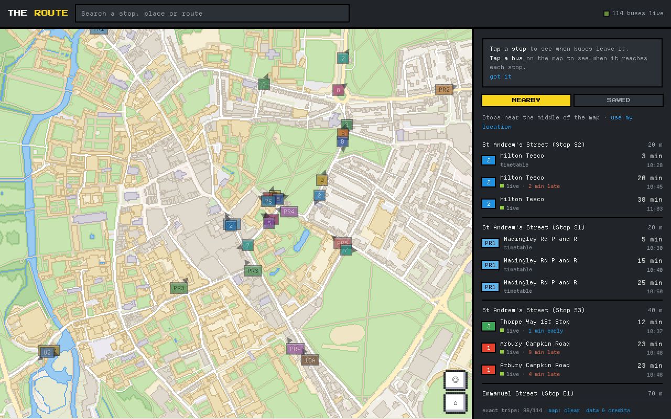Tap the route 8 bus marker
671x419 pixels.
click(x=338, y=90)
